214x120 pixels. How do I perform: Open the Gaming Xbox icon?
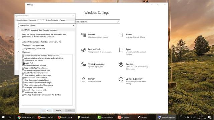coord(121,64)
